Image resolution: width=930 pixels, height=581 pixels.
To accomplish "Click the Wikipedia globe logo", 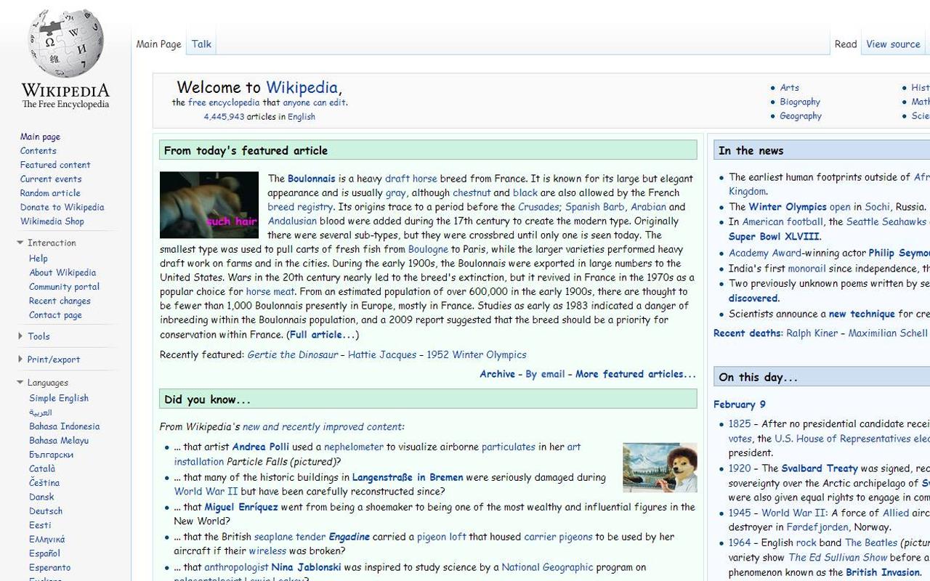I will tap(65, 58).
